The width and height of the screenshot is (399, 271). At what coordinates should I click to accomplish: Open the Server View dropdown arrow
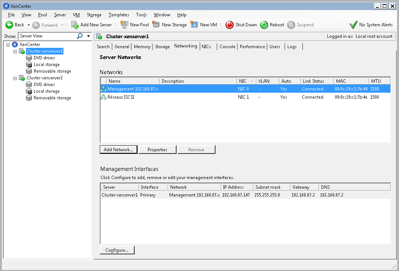88,36
